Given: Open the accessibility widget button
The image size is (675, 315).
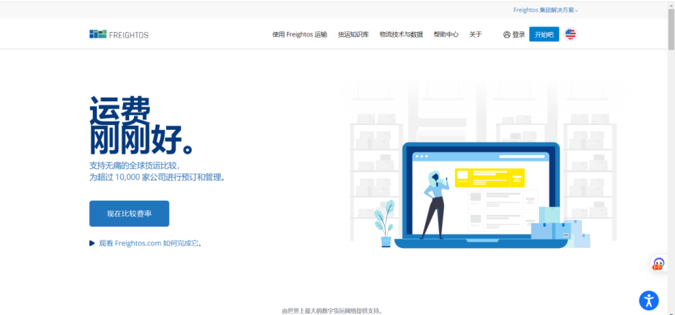Looking at the screenshot, I should click(648, 300).
